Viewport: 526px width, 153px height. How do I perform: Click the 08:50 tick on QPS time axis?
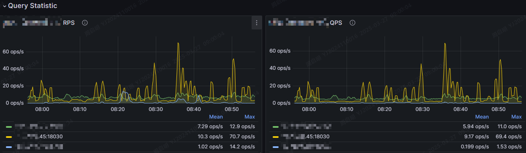pos(499,109)
